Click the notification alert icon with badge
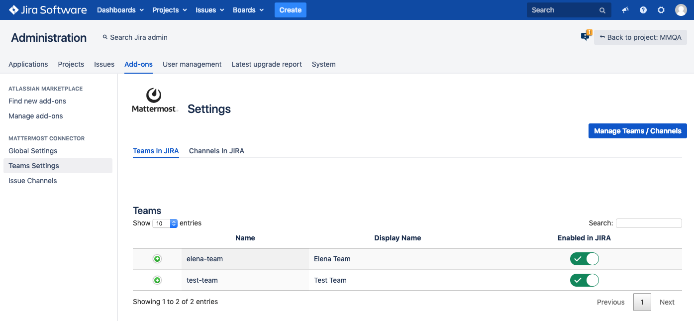This screenshot has height=321, width=694. tap(586, 36)
